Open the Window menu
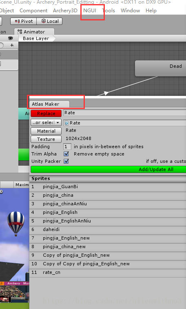 [x=130, y=11]
